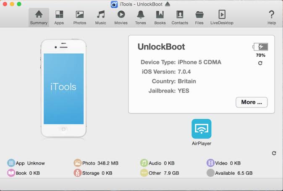Screen dimensions: 283x191
Task: Click the '348.2 MB' photo size
Action: point(108,163)
